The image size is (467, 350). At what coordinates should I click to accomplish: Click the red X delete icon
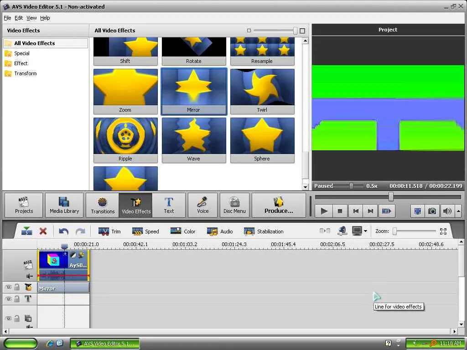click(x=43, y=231)
